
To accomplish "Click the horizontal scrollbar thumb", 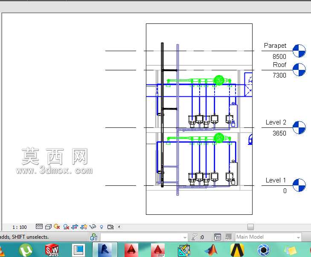I will (250, 227).
